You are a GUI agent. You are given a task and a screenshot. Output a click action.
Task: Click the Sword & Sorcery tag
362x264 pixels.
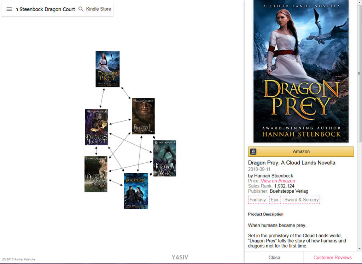302,200
